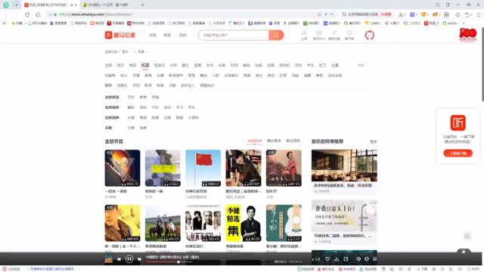Screen dimensions: 484x272
Task: Skip to next track in player bar
Action: coord(139,259)
